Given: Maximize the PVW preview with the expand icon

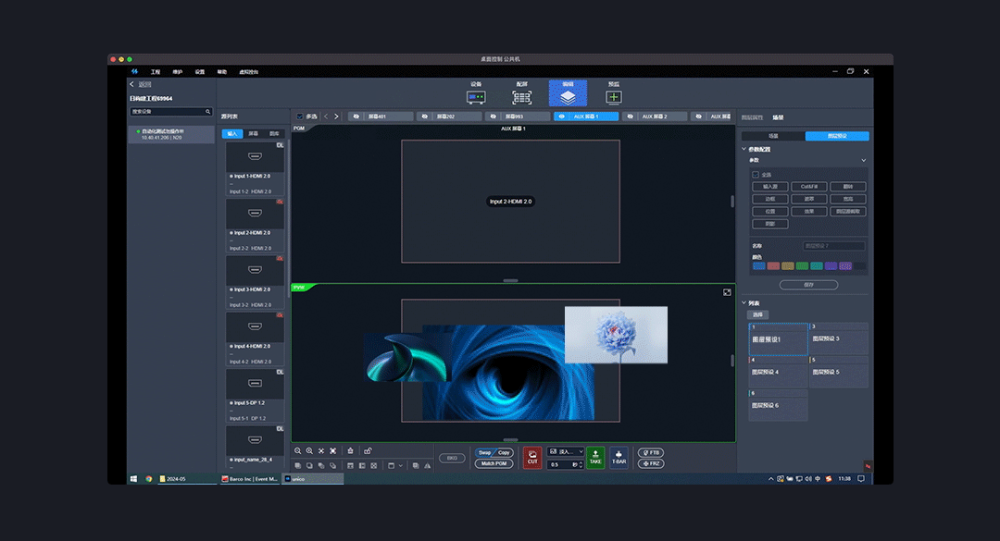Looking at the screenshot, I should [x=727, y=292].
